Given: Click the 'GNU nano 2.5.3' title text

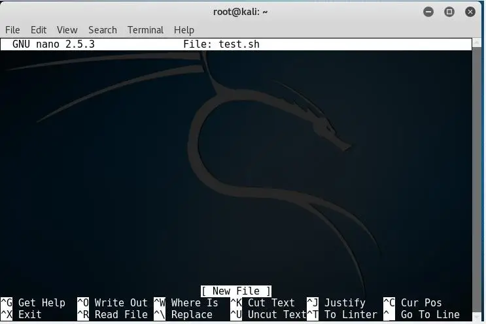Looking at the screenshot, I should [x=54, y=44].
